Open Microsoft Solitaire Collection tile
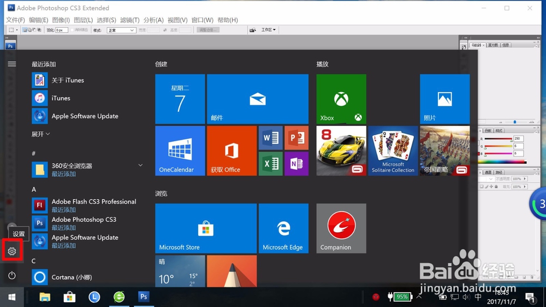 [x=393, y=151]
